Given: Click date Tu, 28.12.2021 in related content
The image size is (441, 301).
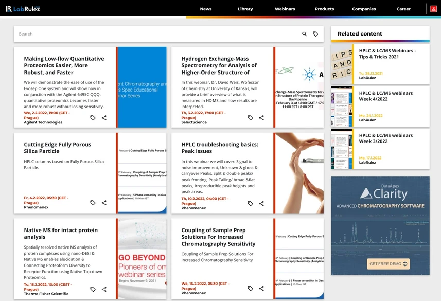Looking at the screenshot, I should tap(371, 73).
